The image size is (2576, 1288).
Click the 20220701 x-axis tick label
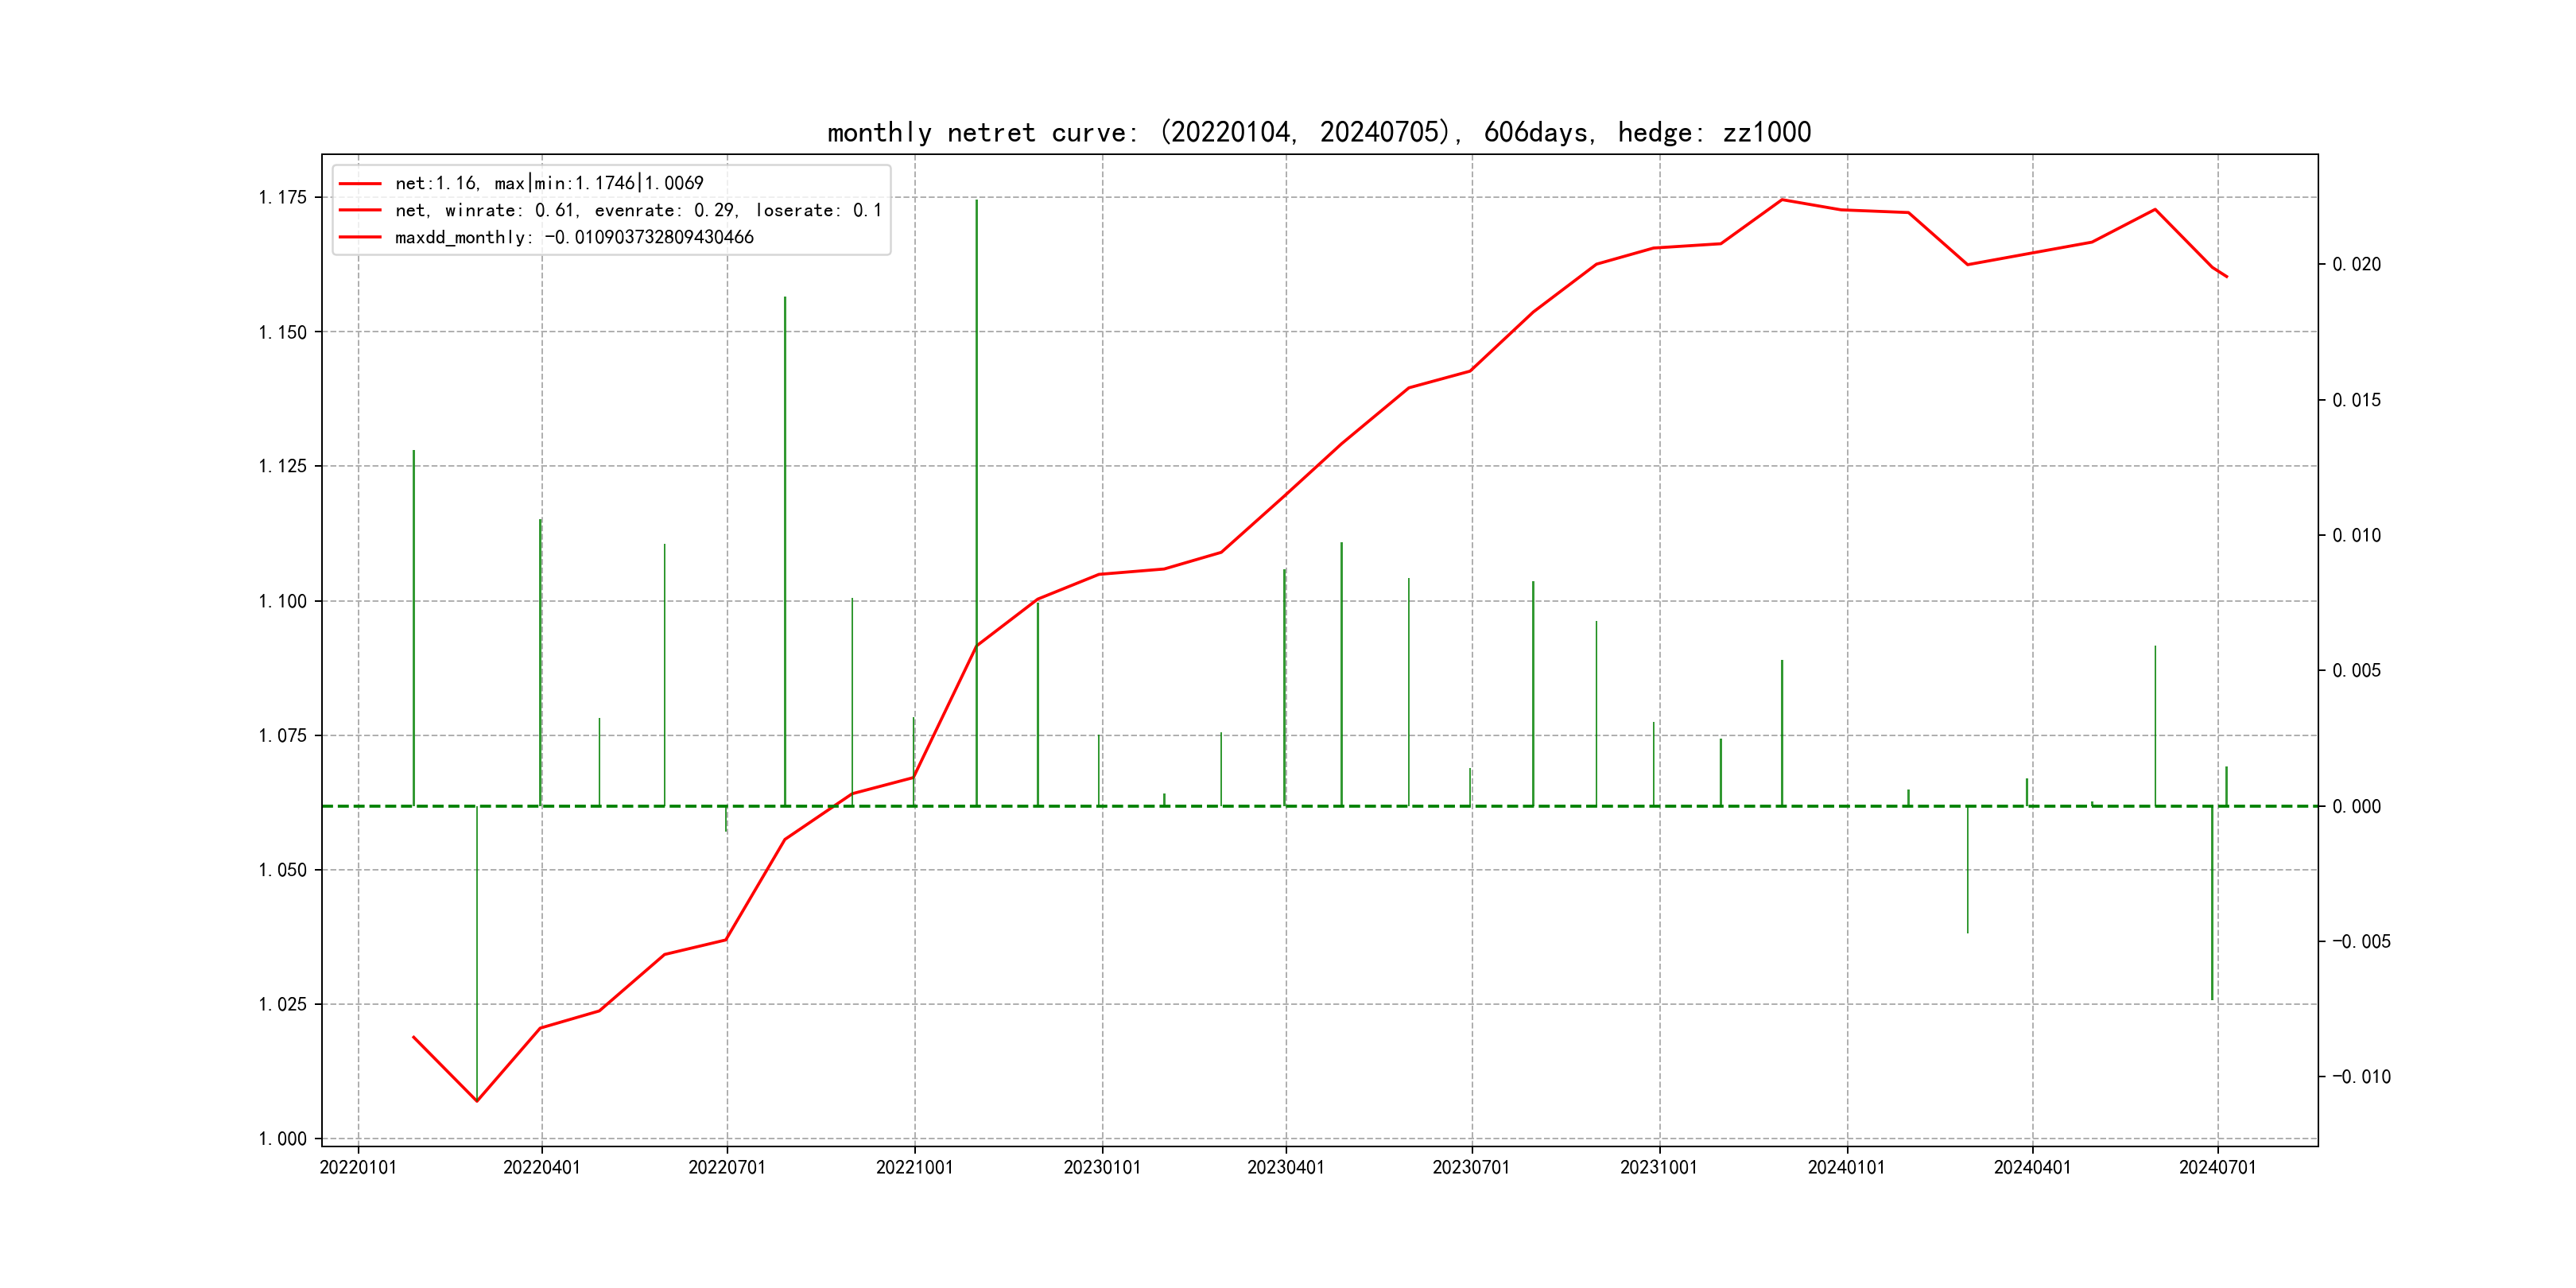(x=727, y=1168)
